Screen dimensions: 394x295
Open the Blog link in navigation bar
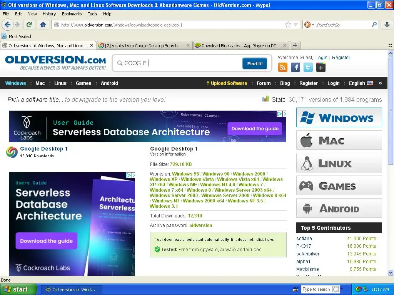coord(285,83)
